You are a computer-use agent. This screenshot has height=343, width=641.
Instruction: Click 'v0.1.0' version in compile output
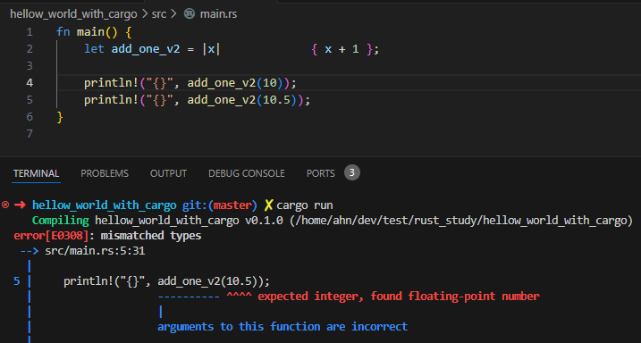click(x=264, y=221)
